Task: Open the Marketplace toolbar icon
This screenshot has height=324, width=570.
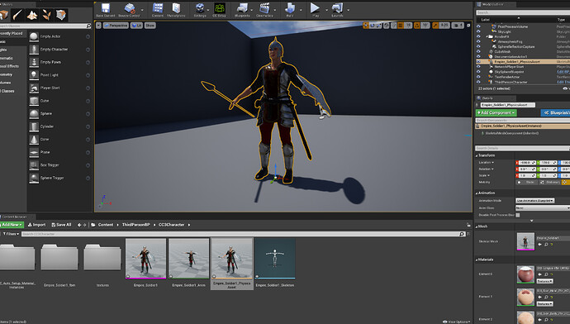Action: pos(176,10)
